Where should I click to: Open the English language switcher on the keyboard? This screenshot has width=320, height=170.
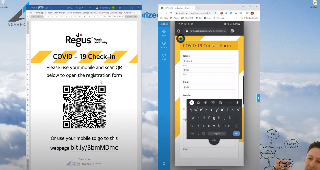[216, 133]
